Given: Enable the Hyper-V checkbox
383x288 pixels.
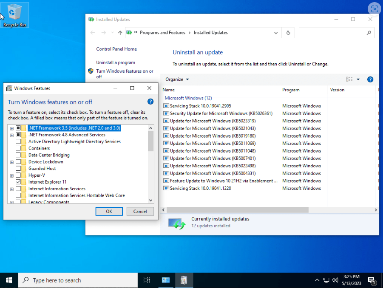Looking at the screenshot, I should (x=18, y=175).
